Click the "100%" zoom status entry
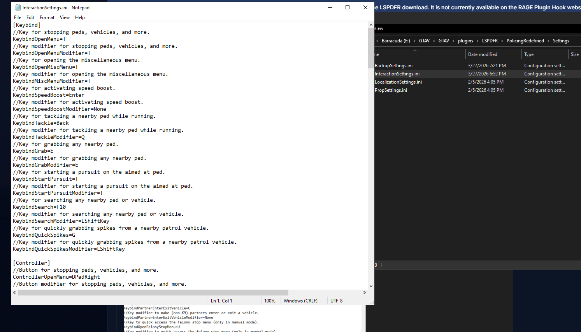Screen dimensions: 581x332 (270, 301)
